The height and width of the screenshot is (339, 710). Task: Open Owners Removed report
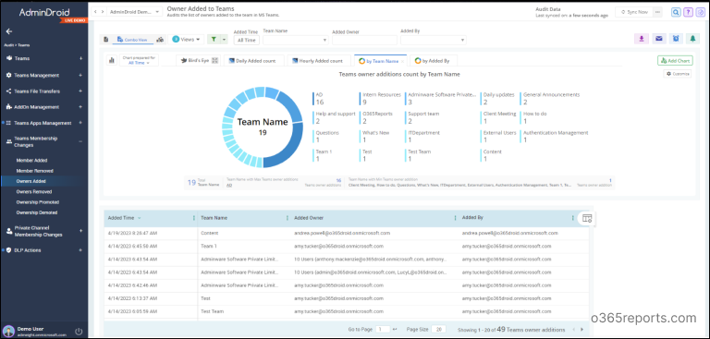(34, 191)
